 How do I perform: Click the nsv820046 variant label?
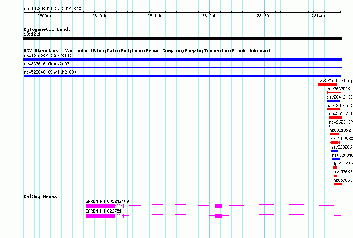tap(342, 155)
